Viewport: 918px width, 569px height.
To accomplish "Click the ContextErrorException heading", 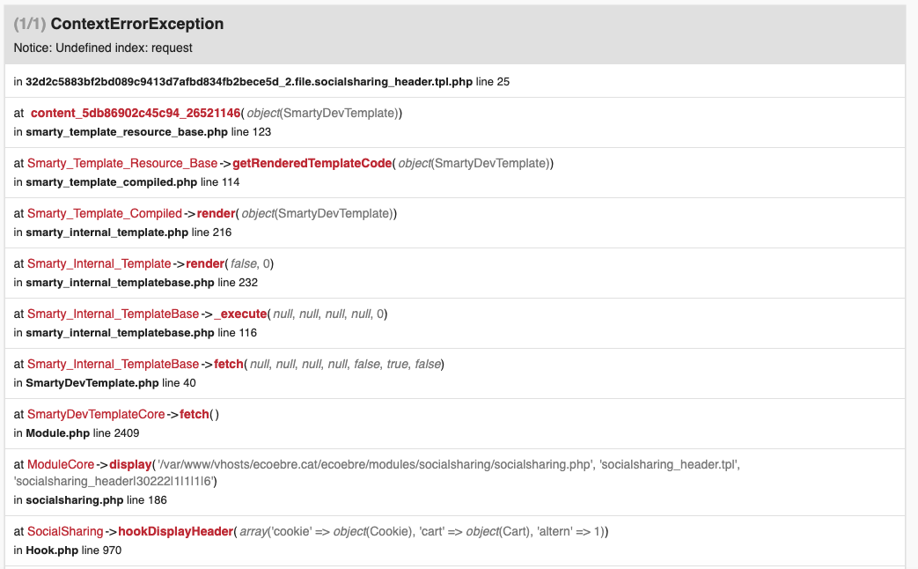I will tap(136, 24).
